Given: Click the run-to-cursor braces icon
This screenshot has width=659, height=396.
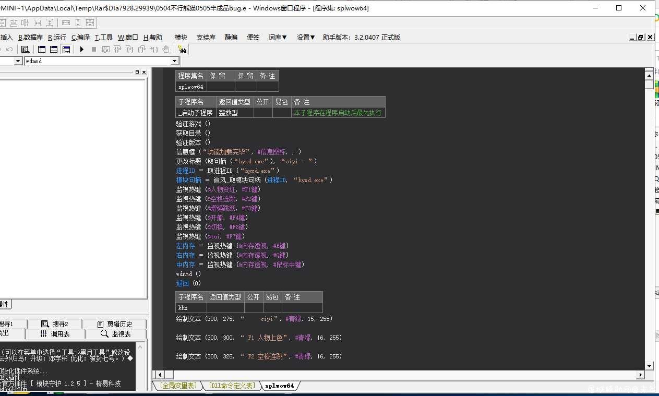Looking at the screenshot, I should point(154,50).
